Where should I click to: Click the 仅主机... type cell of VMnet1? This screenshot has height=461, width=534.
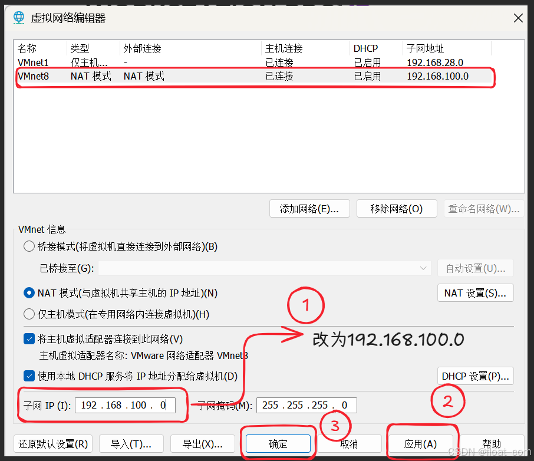pos(89,62)
